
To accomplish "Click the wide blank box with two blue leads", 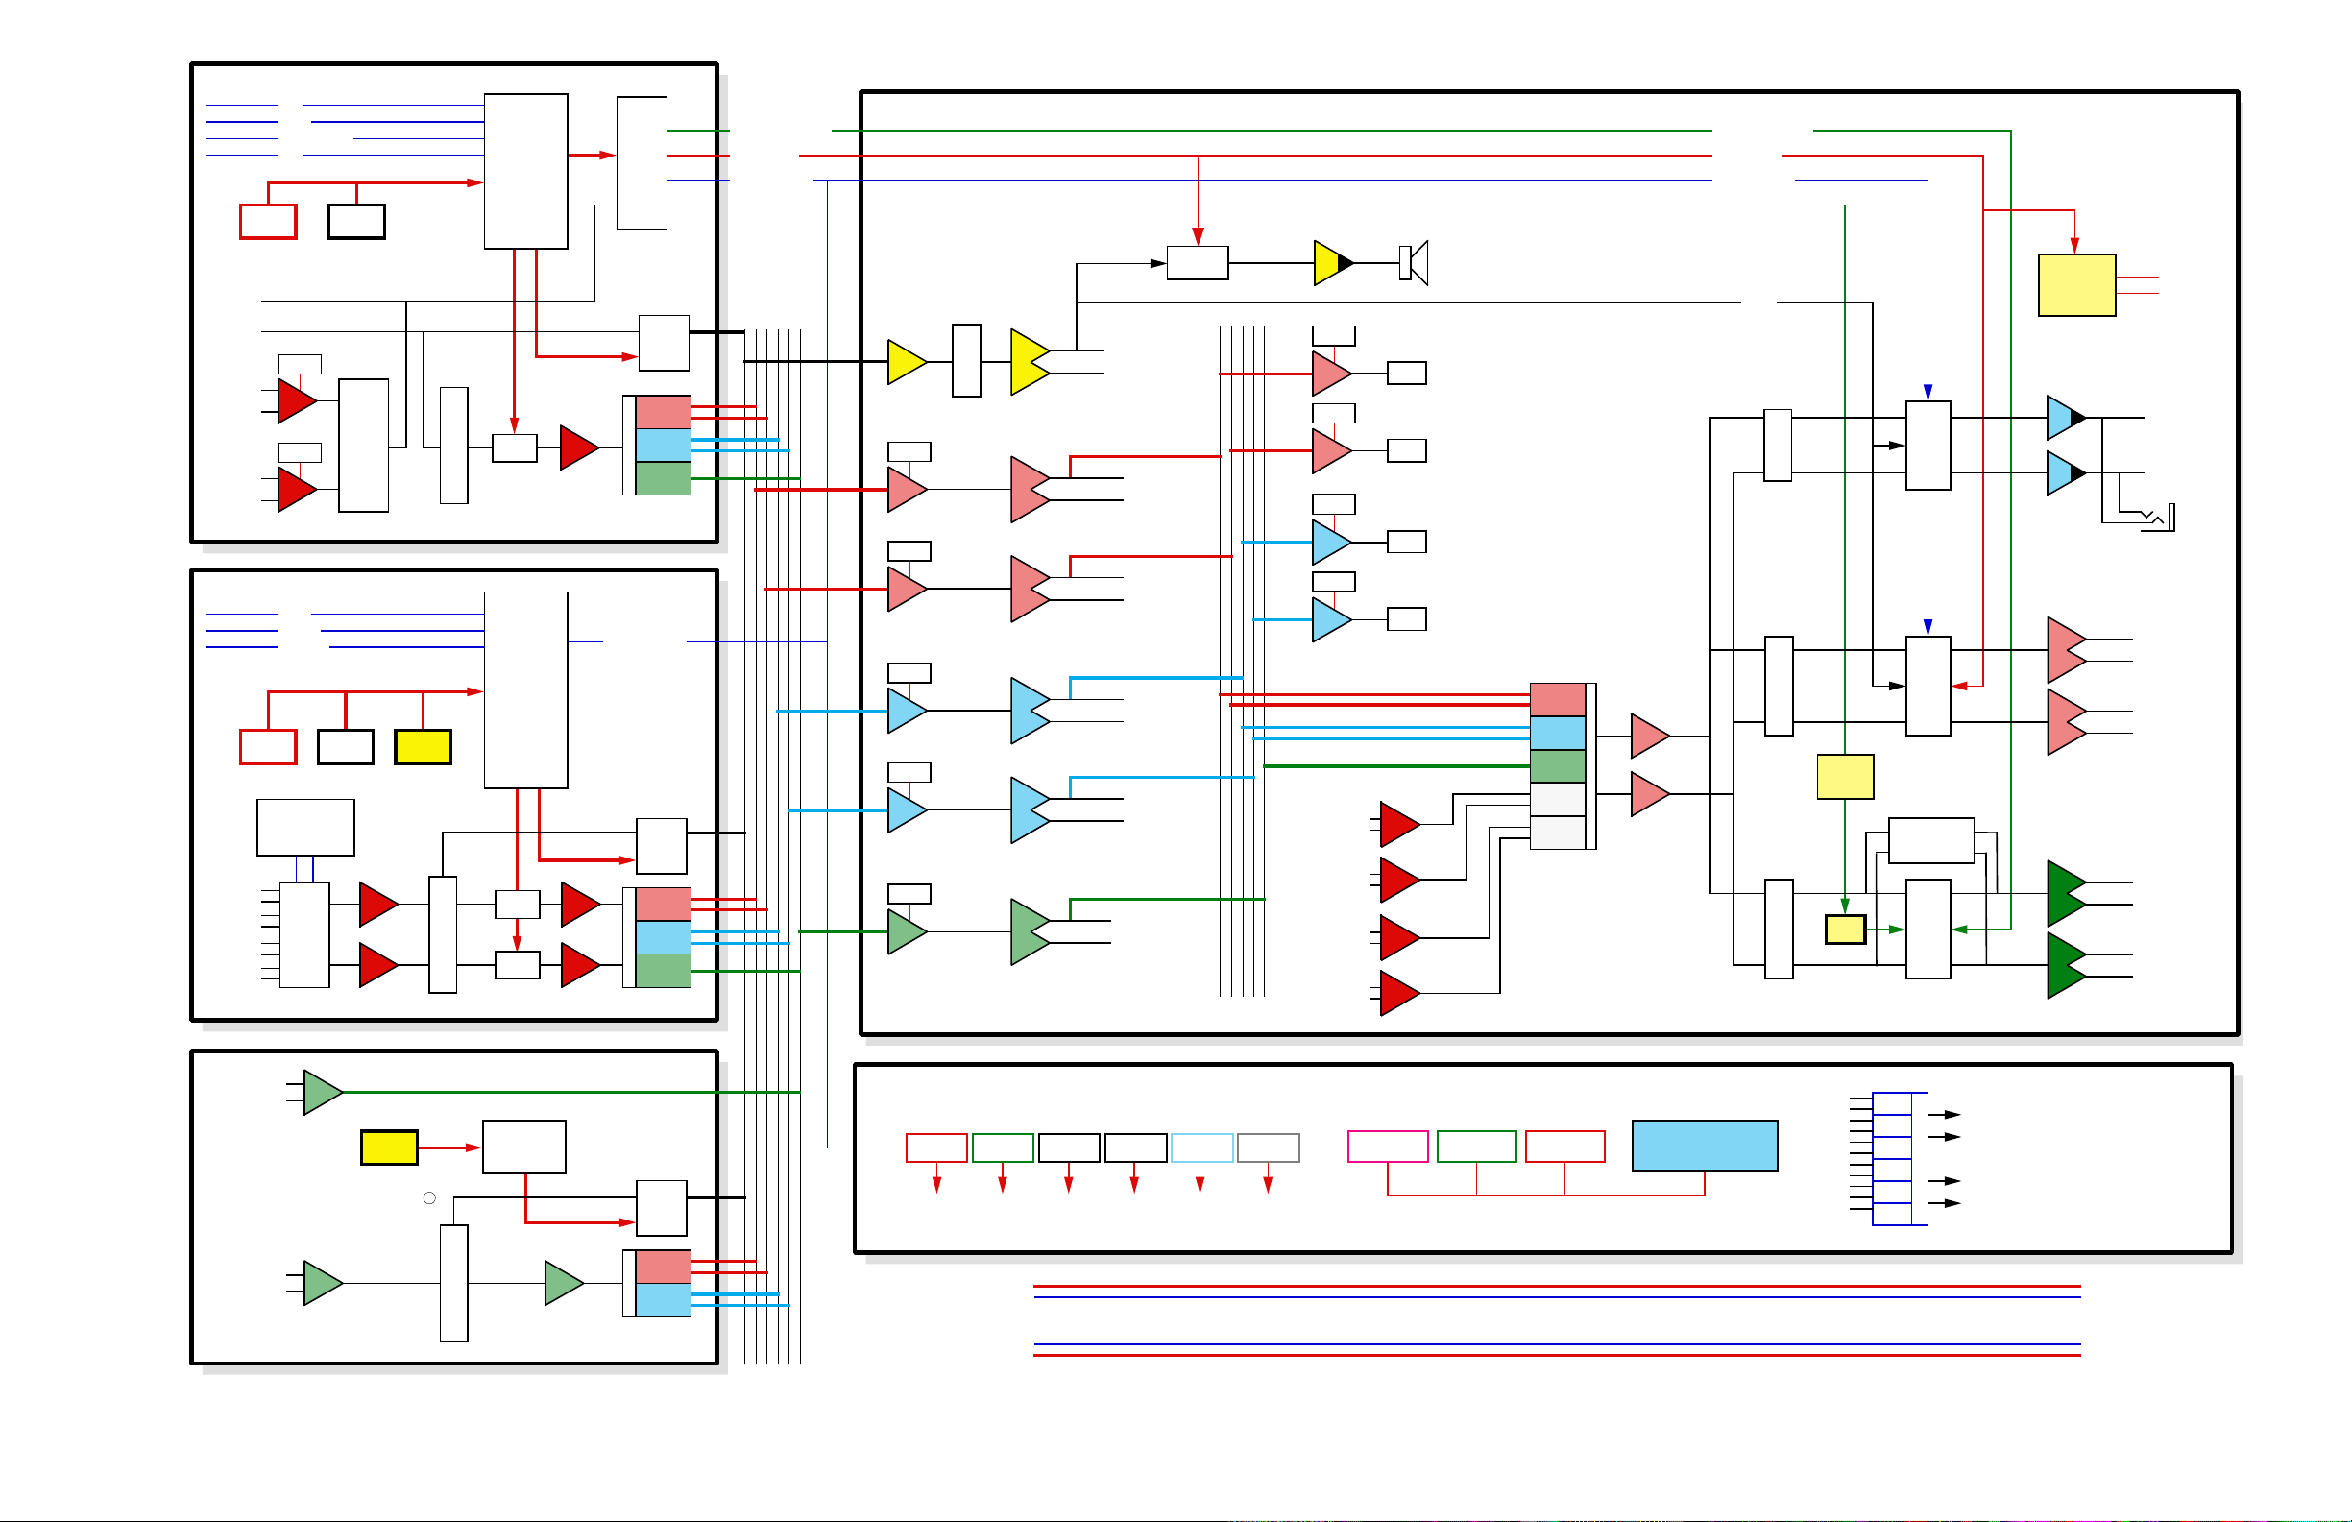I will tap(305, 827).
